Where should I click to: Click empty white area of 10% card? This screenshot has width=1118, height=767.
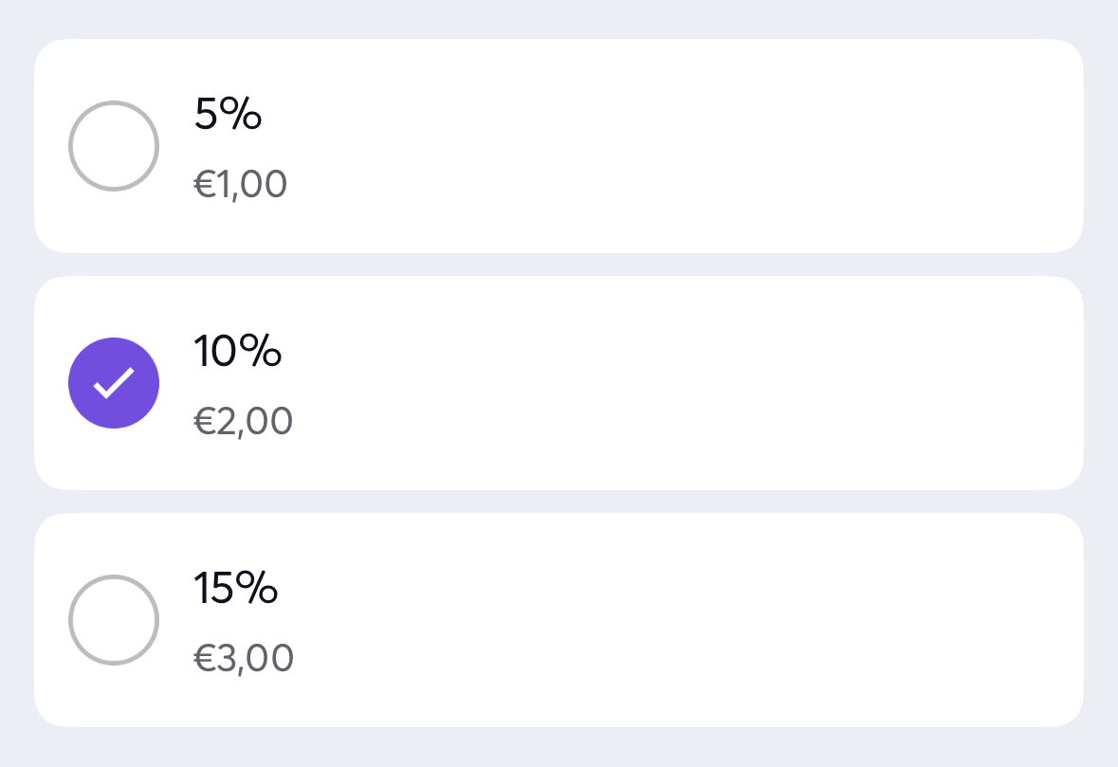point(664,383)
